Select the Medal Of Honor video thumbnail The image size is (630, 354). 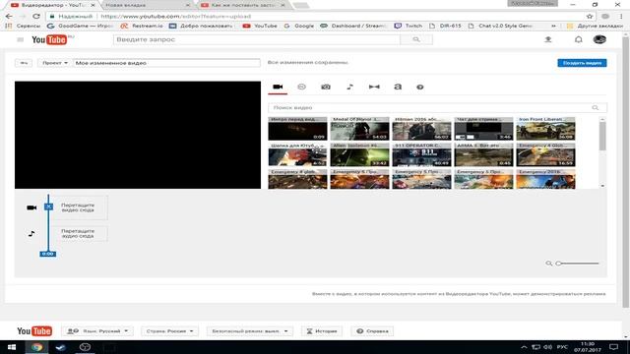359,129
